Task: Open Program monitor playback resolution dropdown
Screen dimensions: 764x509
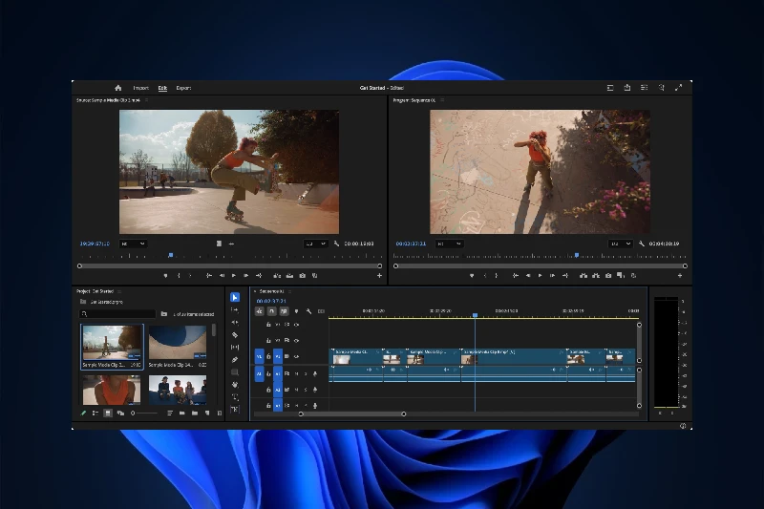Action: [x=620, y=244]
